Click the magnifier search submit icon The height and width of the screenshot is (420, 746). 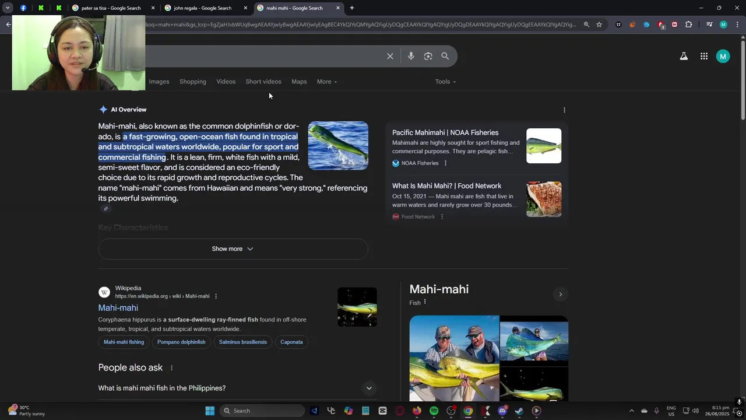tap(445, 56)
